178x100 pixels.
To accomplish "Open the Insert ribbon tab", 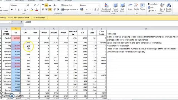I will tap(9, 1).
